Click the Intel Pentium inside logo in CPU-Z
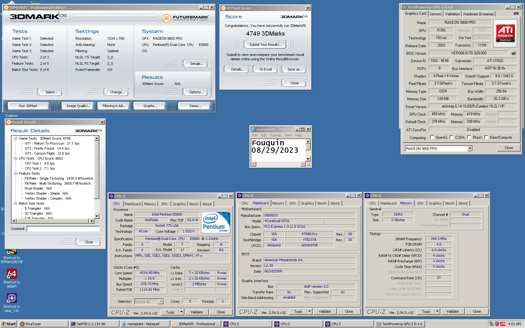Viewport: 525px width, 328px height. point(216,222)
